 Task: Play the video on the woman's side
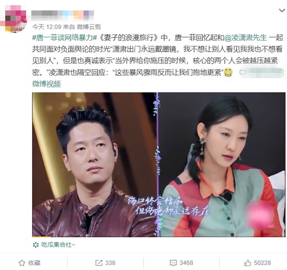click(x=222, y=165)
